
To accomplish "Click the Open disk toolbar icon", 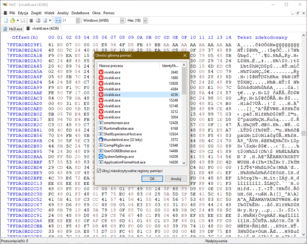I will [38, 20].
